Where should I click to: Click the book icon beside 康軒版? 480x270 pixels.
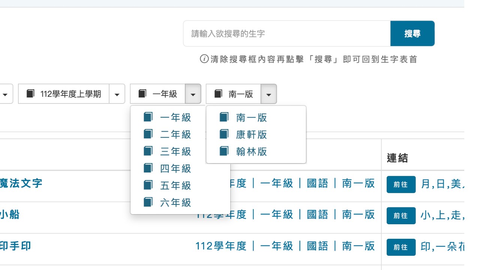point(224,134)
